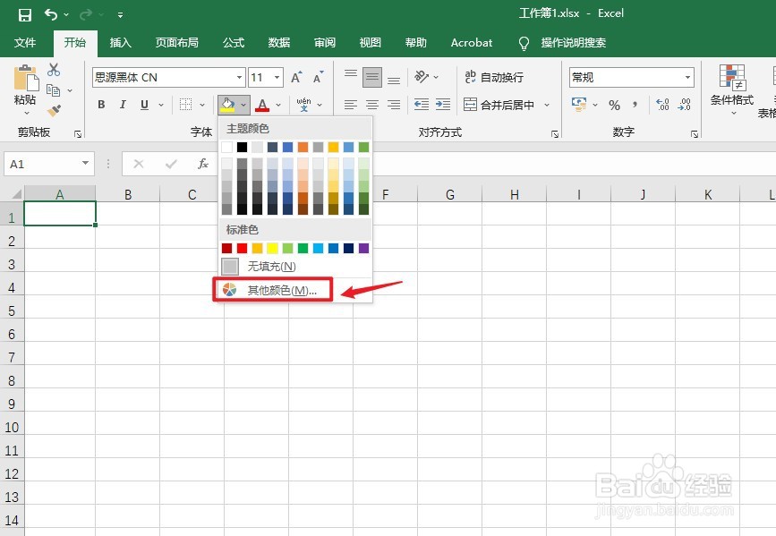The image size is (776, 536).
Task: Click the Undo arrow icon
Action: [x=51, y=14]
